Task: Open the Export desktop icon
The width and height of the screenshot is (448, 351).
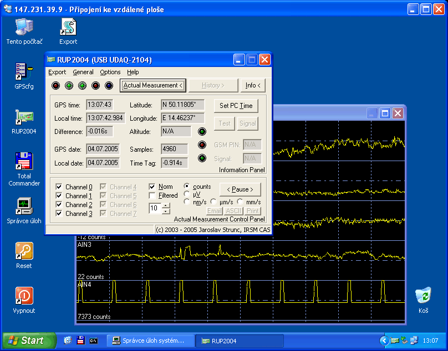Action: point(68,26)
